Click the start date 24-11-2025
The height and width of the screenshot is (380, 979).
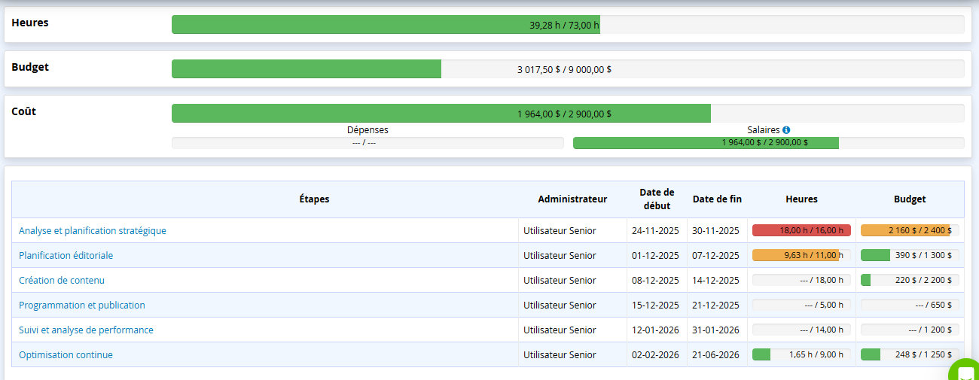click(655, 231)
